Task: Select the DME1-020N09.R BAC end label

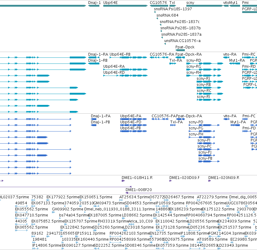Action: pyautogui.click(x=224, y=178)
